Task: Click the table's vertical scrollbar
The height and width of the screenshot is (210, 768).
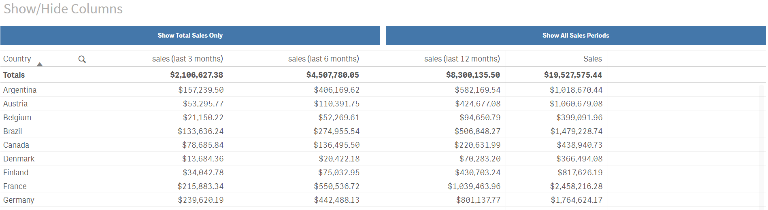Action: 762,146
